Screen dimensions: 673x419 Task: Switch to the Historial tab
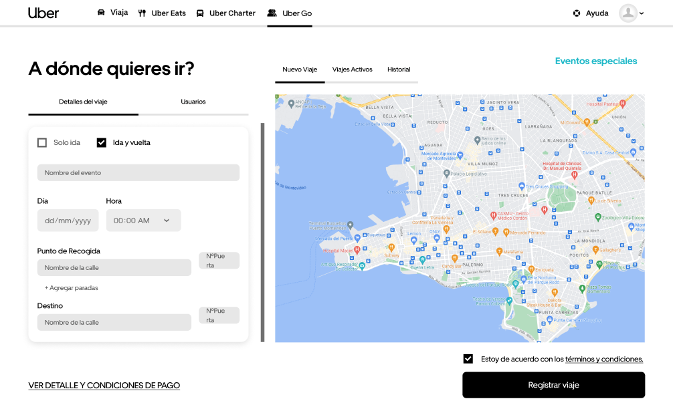399,69
